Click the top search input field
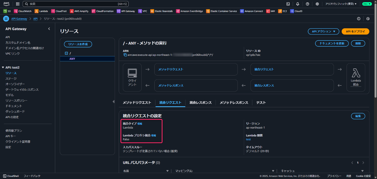The image size is (377, 179). click(x=75, y=4)
